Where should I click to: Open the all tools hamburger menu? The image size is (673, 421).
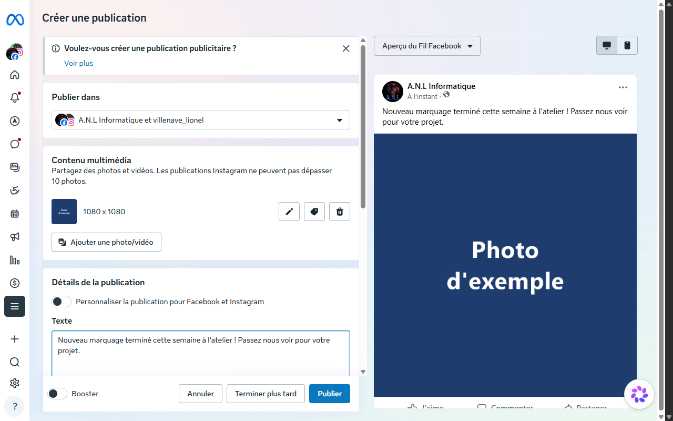15,306
